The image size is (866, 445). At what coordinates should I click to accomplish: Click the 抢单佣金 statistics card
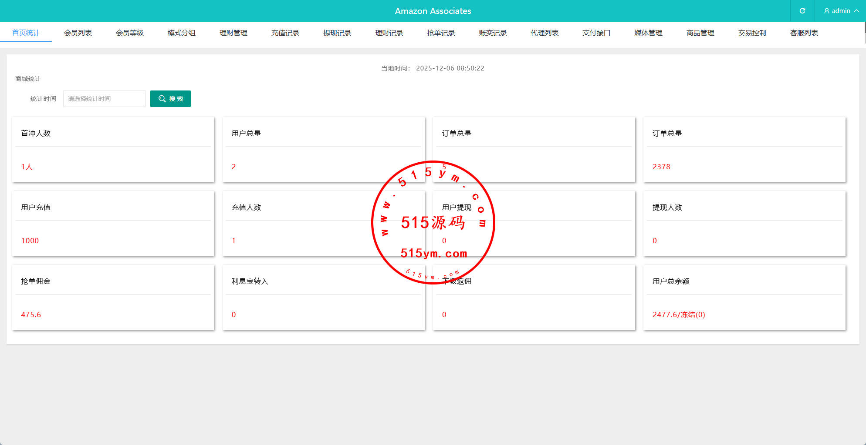(x=113, y=298)
